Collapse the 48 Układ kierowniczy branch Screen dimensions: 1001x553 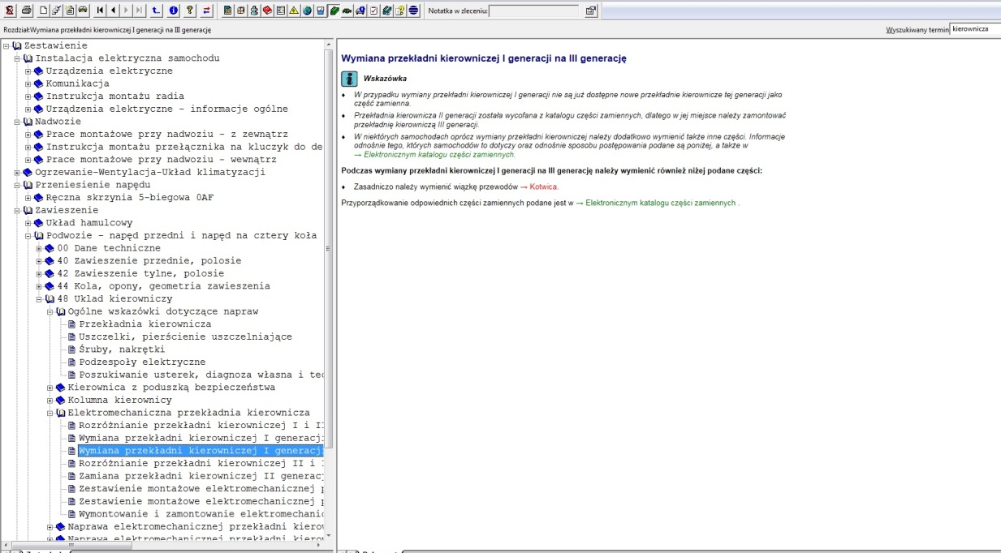[x=39, y=299]
